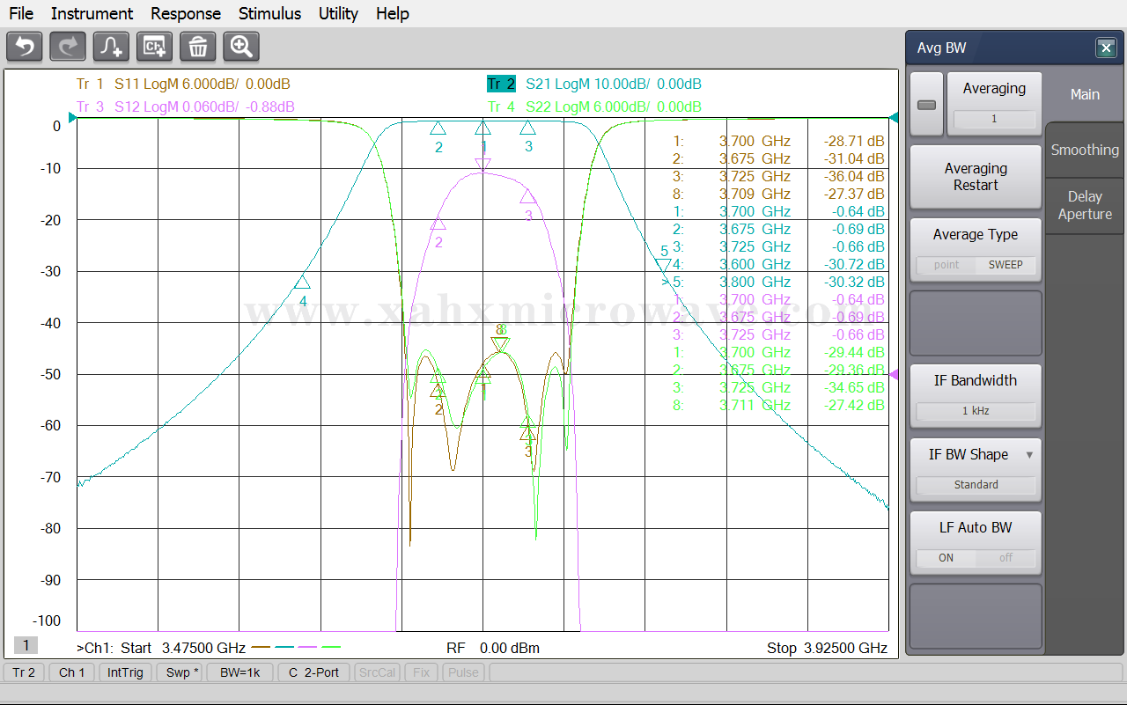Expand the IF BW Shape dropdown arrow
Image resolution: width=1127 pixels, height=705 pixels.
pyautogui.click(x=1029, y=455)
